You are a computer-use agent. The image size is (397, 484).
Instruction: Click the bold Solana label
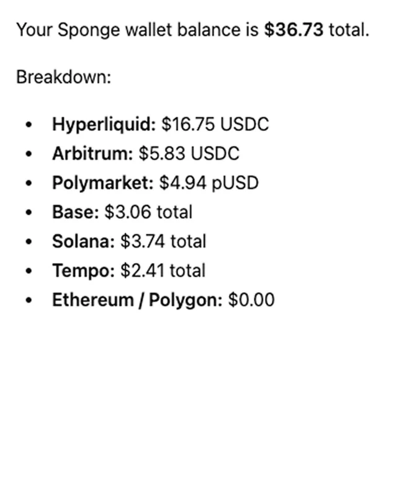click(83, 241)
